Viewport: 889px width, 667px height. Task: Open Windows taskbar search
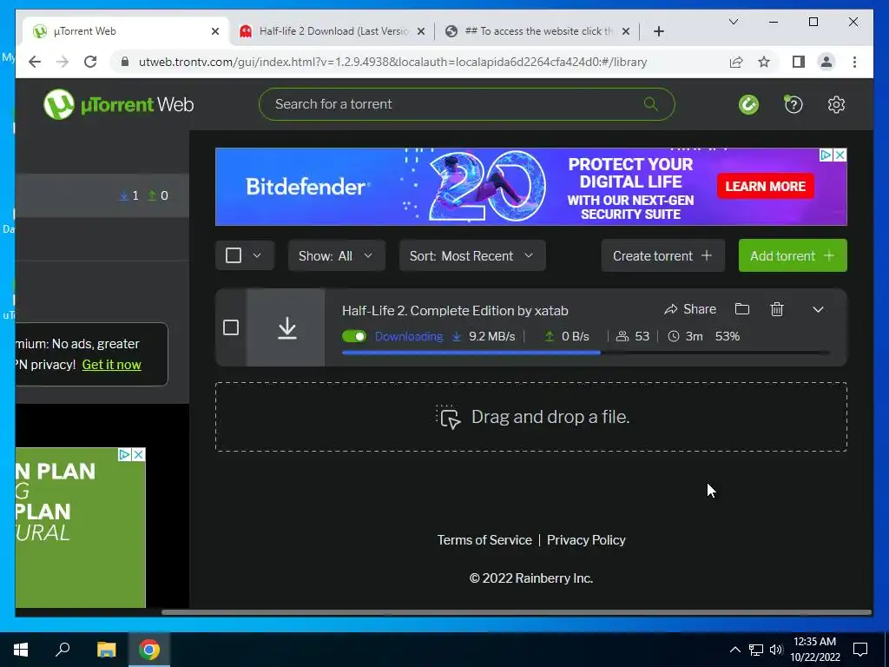coord(63,650)
